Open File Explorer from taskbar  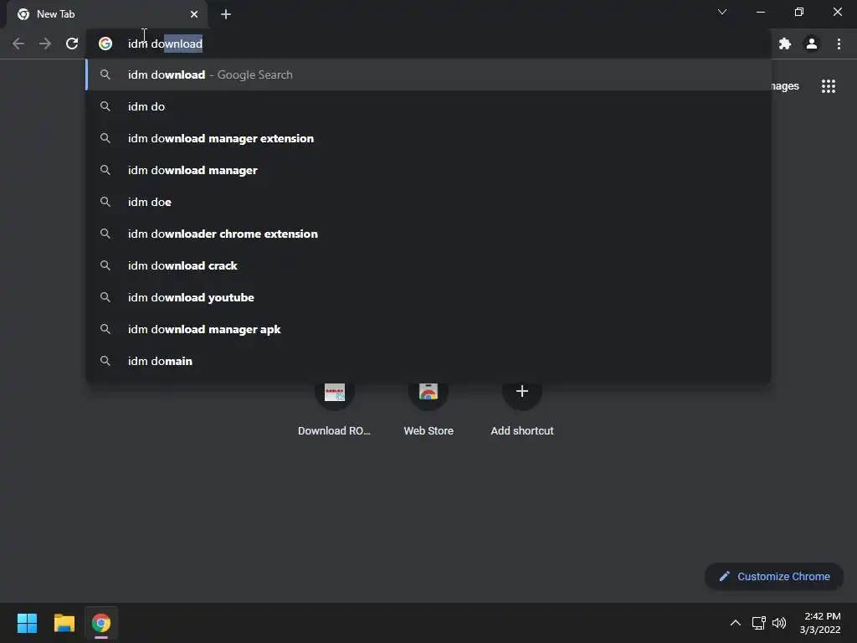point(64,623)
